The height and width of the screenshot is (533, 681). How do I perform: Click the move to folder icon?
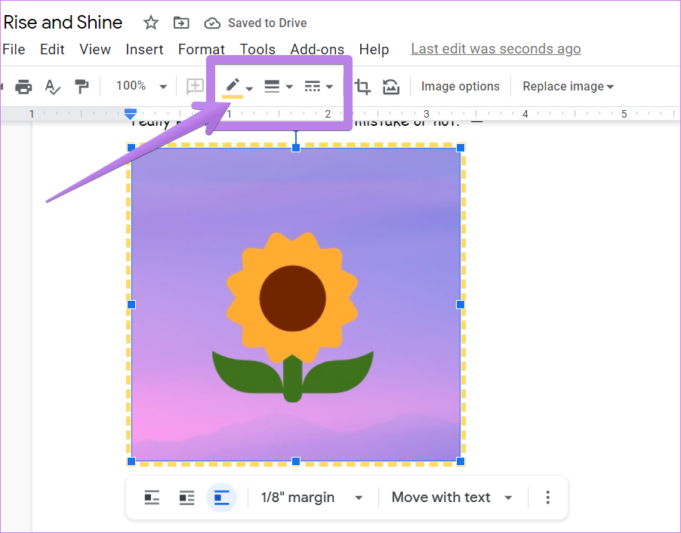tap(181, 23)
